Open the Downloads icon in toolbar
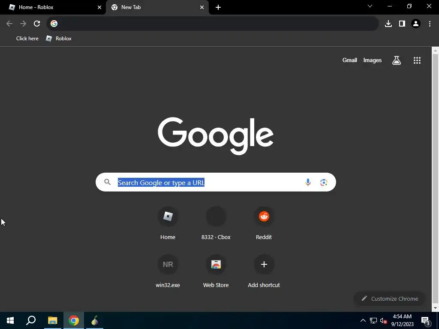The width and height of the screenshot is (439, 329). point(388,24)
